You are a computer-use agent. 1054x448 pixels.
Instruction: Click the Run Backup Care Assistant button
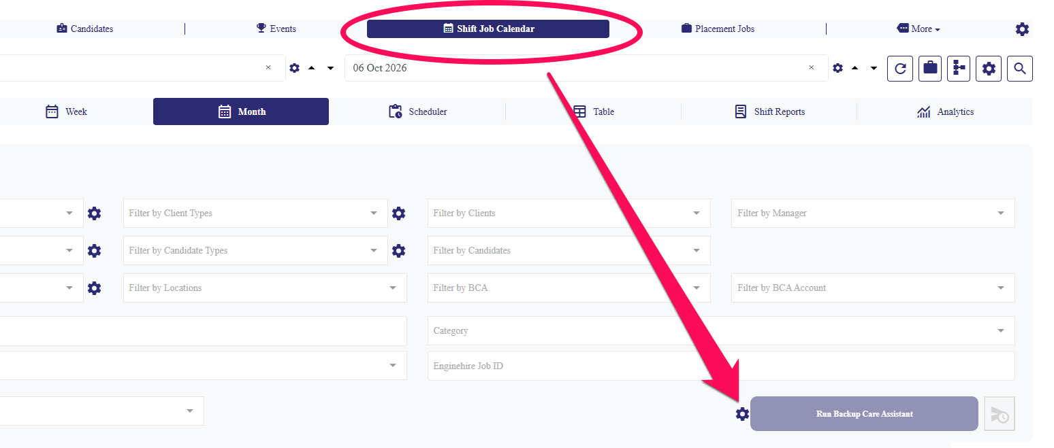(x=863, y=414)
